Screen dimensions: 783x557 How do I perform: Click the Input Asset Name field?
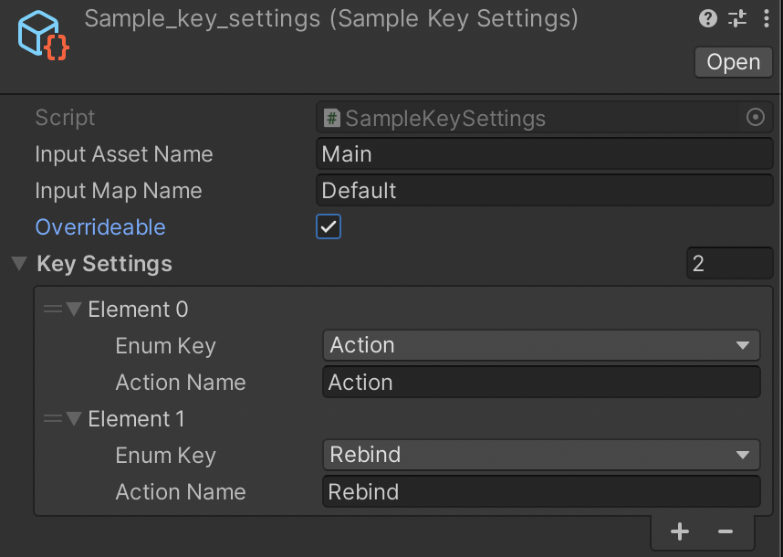click(x=544, y=154)
